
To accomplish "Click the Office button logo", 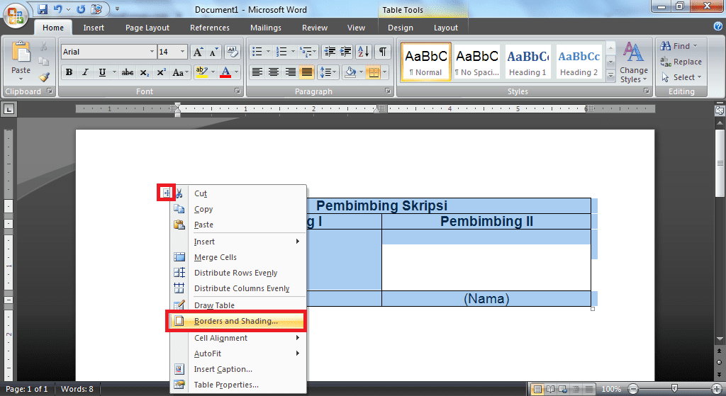I will point(16,16).
